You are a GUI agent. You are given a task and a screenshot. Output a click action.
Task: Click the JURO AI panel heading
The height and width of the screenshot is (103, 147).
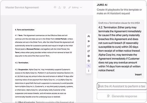click(102, 5)
